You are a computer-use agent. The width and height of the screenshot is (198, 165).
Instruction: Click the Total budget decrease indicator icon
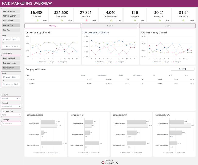62,20
